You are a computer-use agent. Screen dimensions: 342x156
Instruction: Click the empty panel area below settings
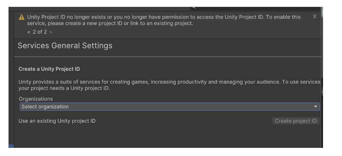[167, 137]
